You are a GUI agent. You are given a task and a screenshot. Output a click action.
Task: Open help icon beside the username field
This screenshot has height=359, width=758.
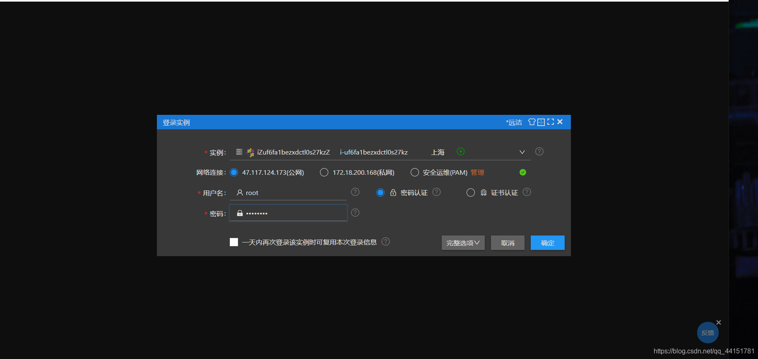pos(355,192)
